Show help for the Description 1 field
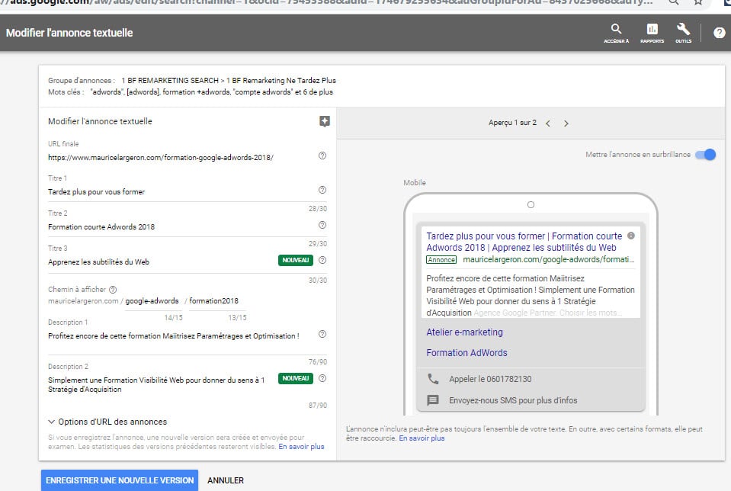The height and width of the screenshot is (491, 731). (x=322, y=334)
